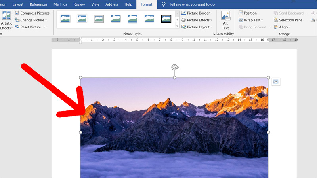This screenshot has height=178, width=317.
Task: Open Picture Layout dropdown
Action: pyautogui.click(x=197, y=27)
